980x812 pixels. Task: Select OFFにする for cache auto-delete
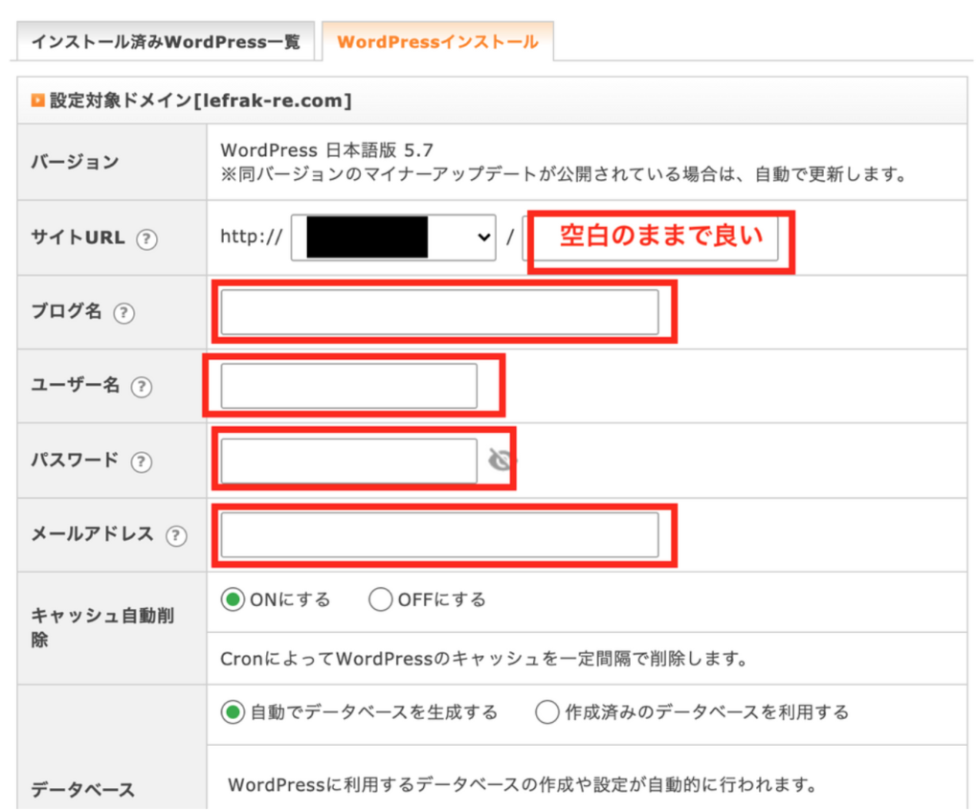(x=381, y=600)
